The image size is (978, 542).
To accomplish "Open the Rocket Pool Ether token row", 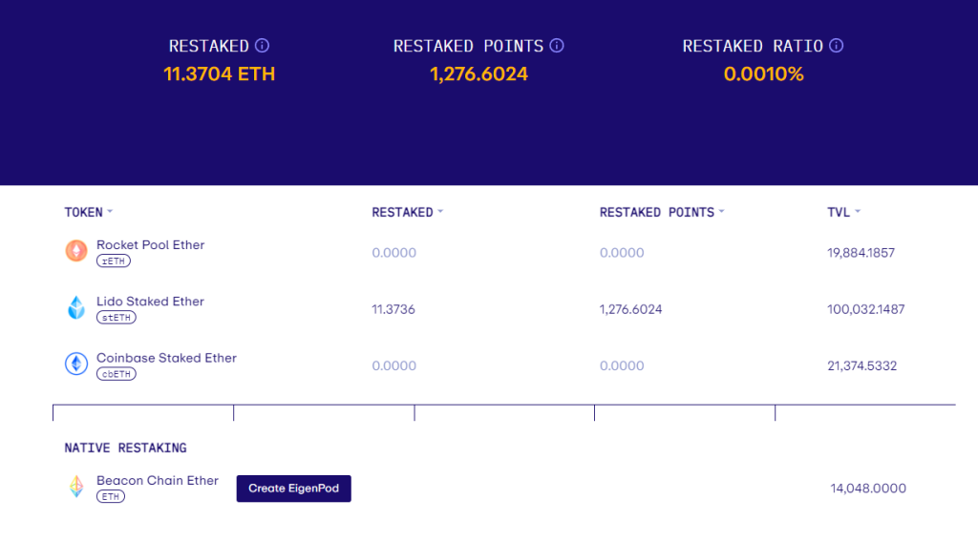I will (150, 245).
